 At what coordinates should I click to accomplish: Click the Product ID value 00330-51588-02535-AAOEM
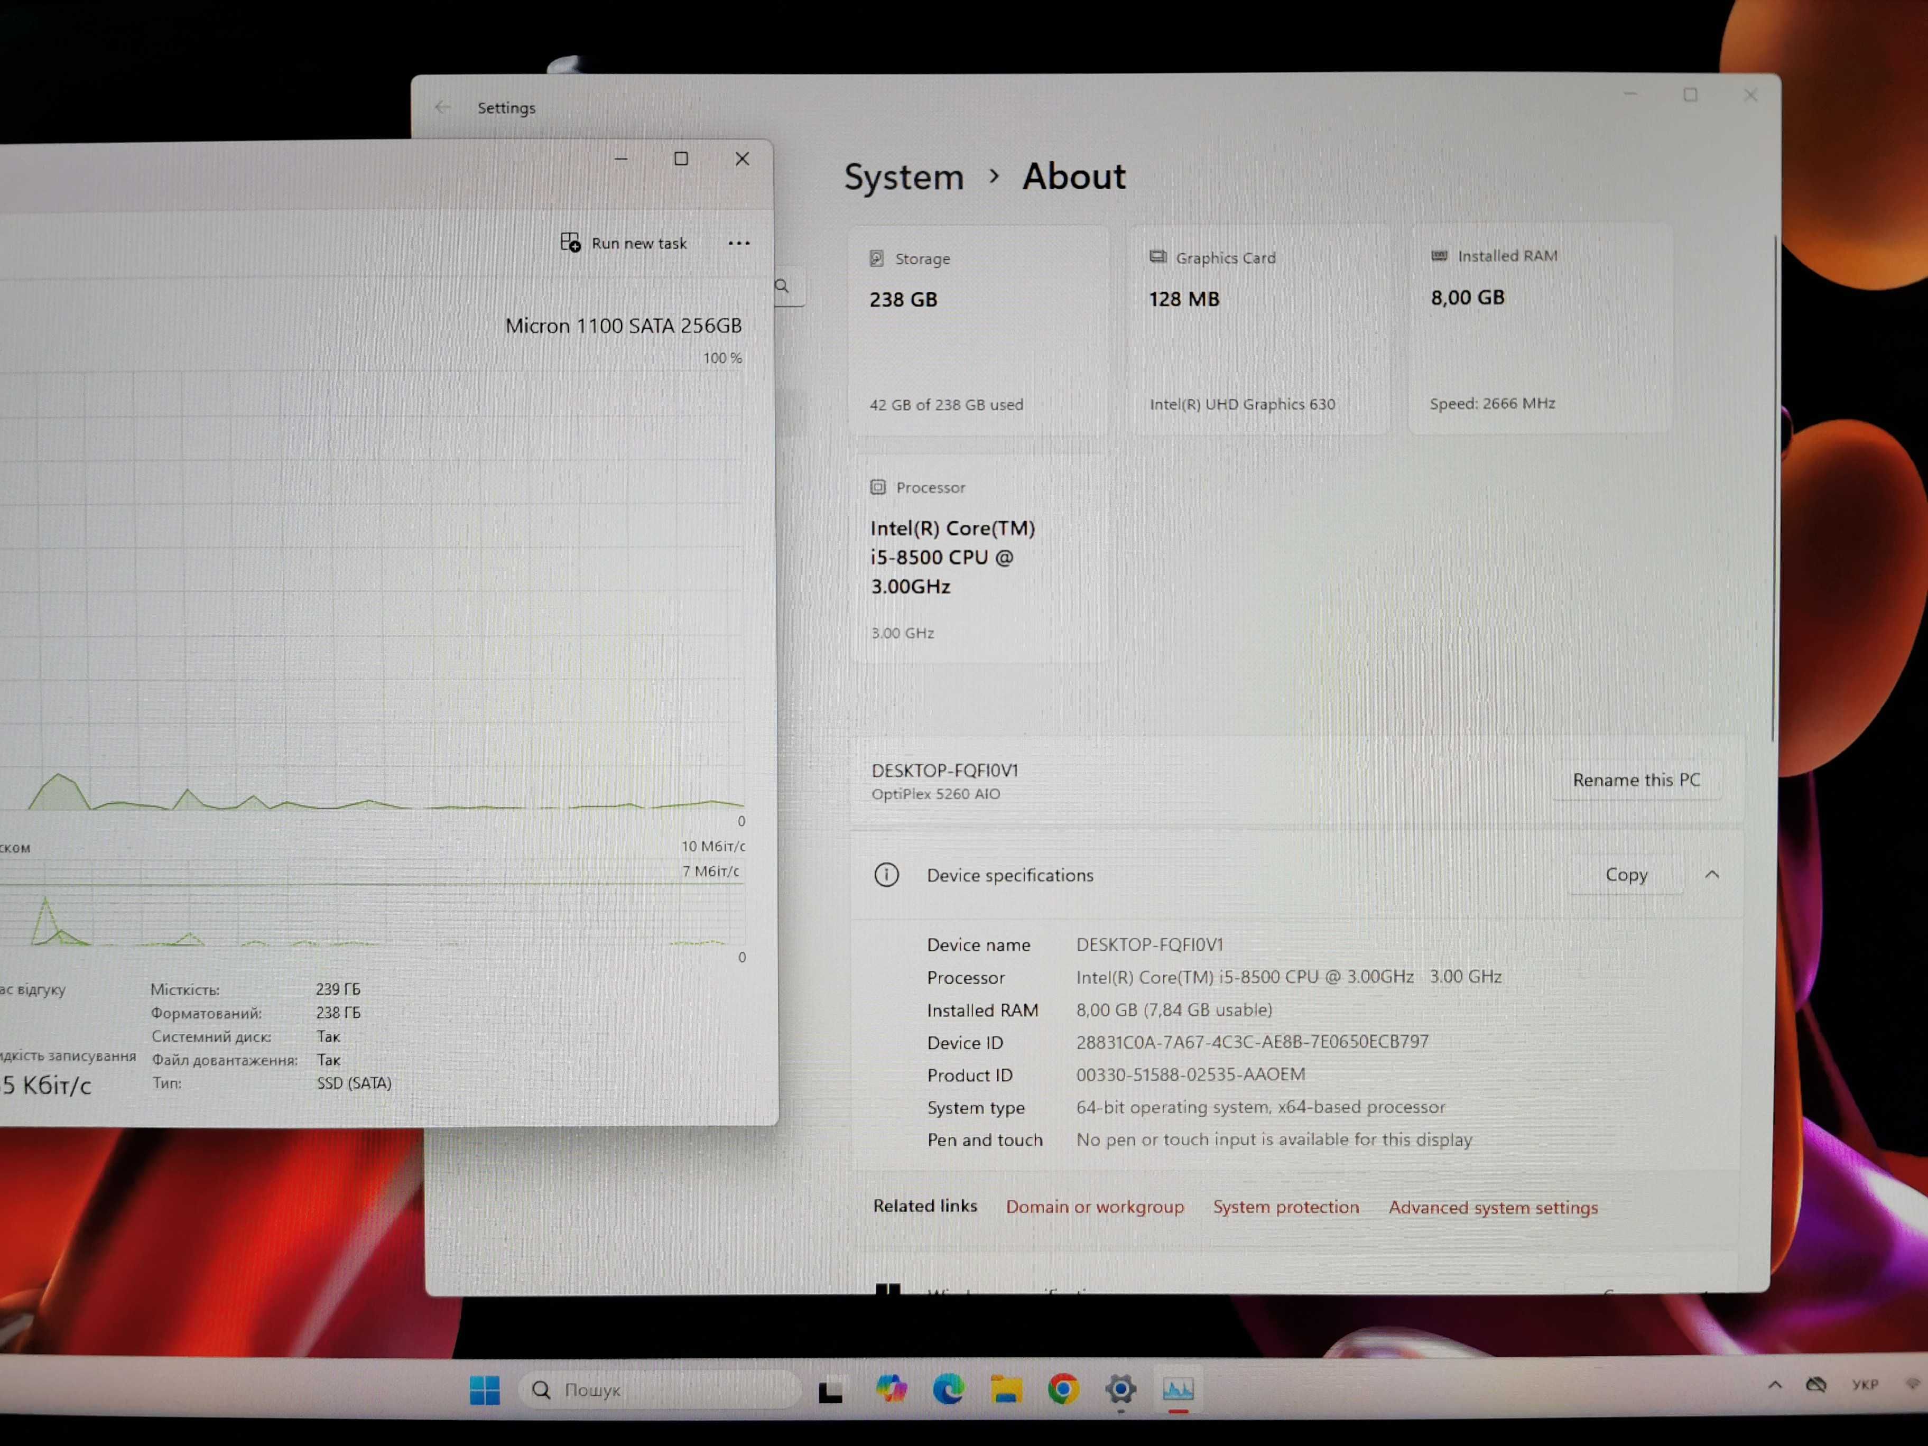[1191, 1074]
